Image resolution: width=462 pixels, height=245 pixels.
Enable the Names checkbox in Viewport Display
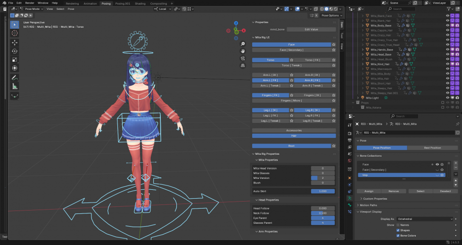tap(398, 225)
